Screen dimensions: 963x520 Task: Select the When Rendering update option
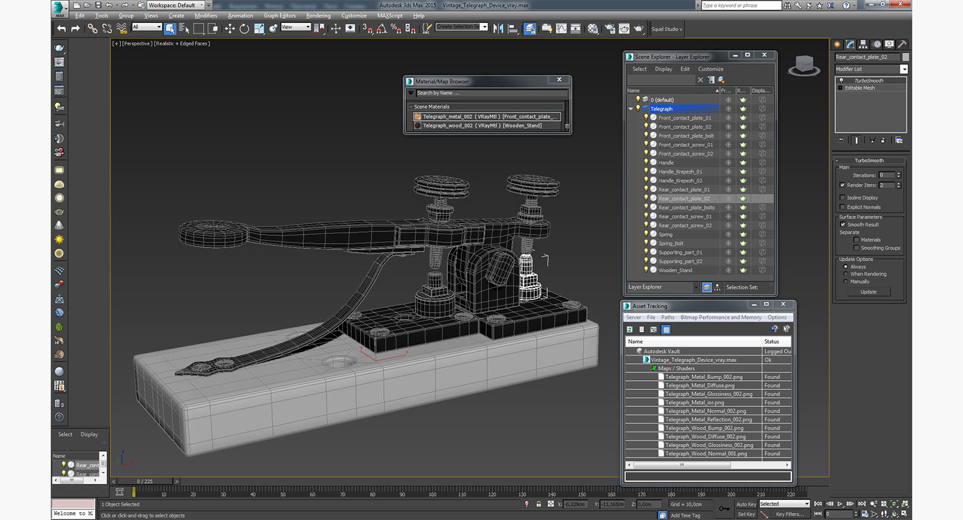846,274
